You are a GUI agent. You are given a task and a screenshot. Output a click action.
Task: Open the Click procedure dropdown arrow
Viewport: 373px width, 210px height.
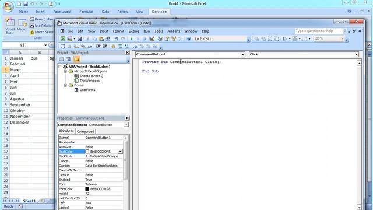point(356,54)
